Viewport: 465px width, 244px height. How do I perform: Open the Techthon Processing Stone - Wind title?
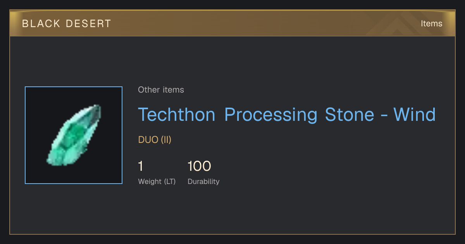pyautogui.click(x=287, y=115)
